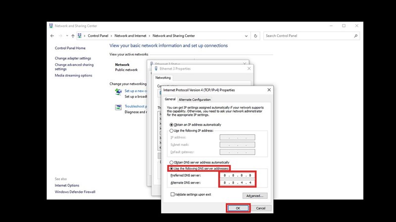Select the General tab
This screenshot has width=396, height=222.
(170, 99)
